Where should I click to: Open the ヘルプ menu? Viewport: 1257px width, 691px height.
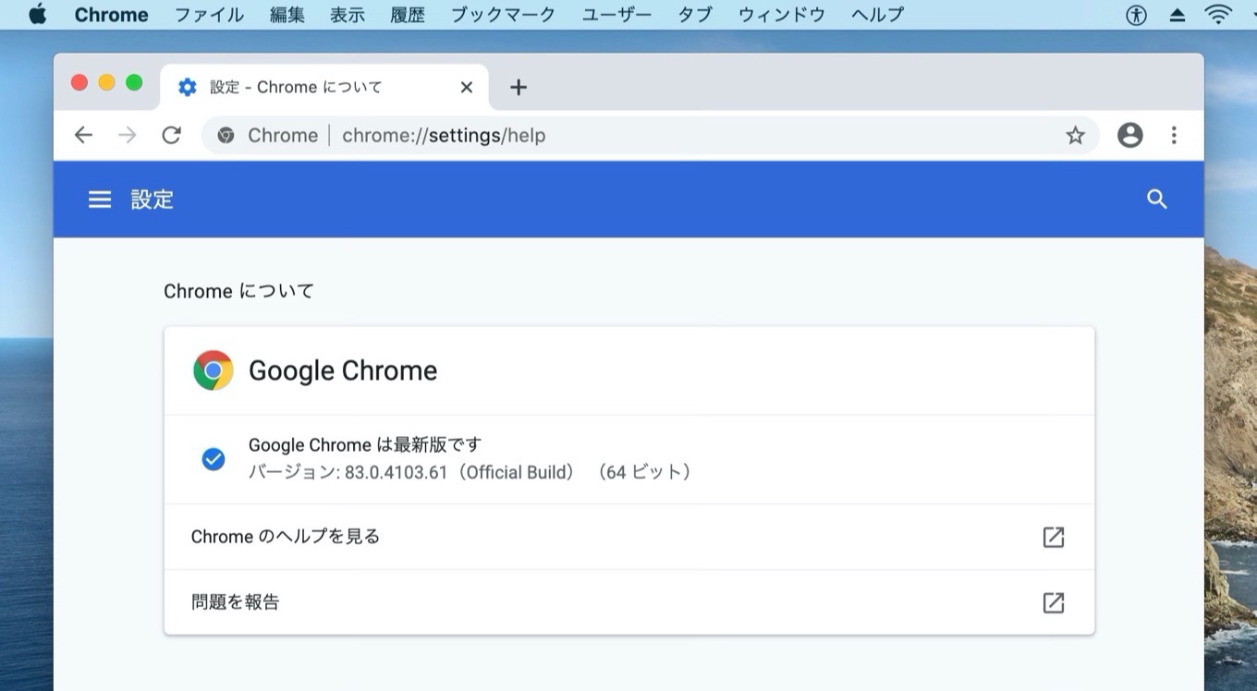coord(877,15)
